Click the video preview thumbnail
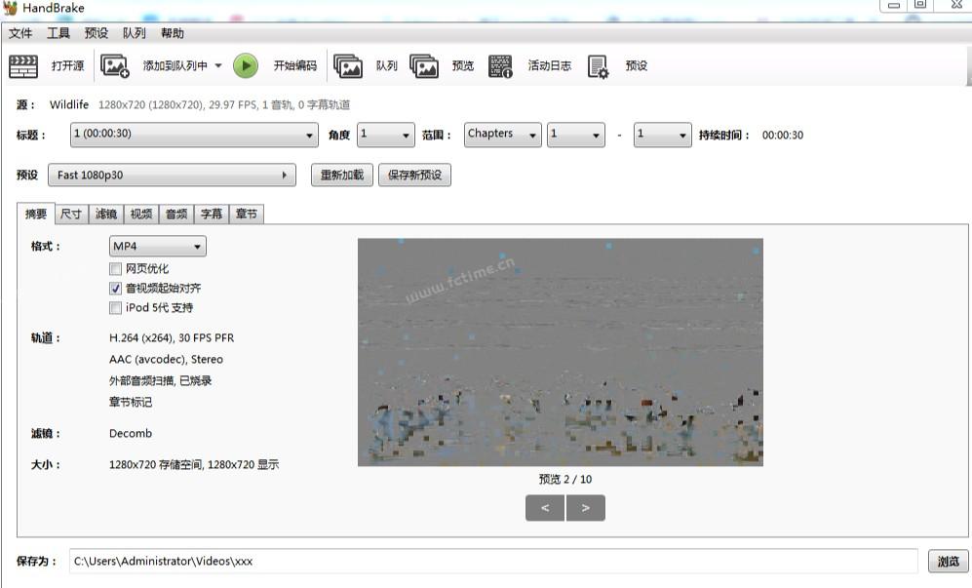 pos(561,352)
